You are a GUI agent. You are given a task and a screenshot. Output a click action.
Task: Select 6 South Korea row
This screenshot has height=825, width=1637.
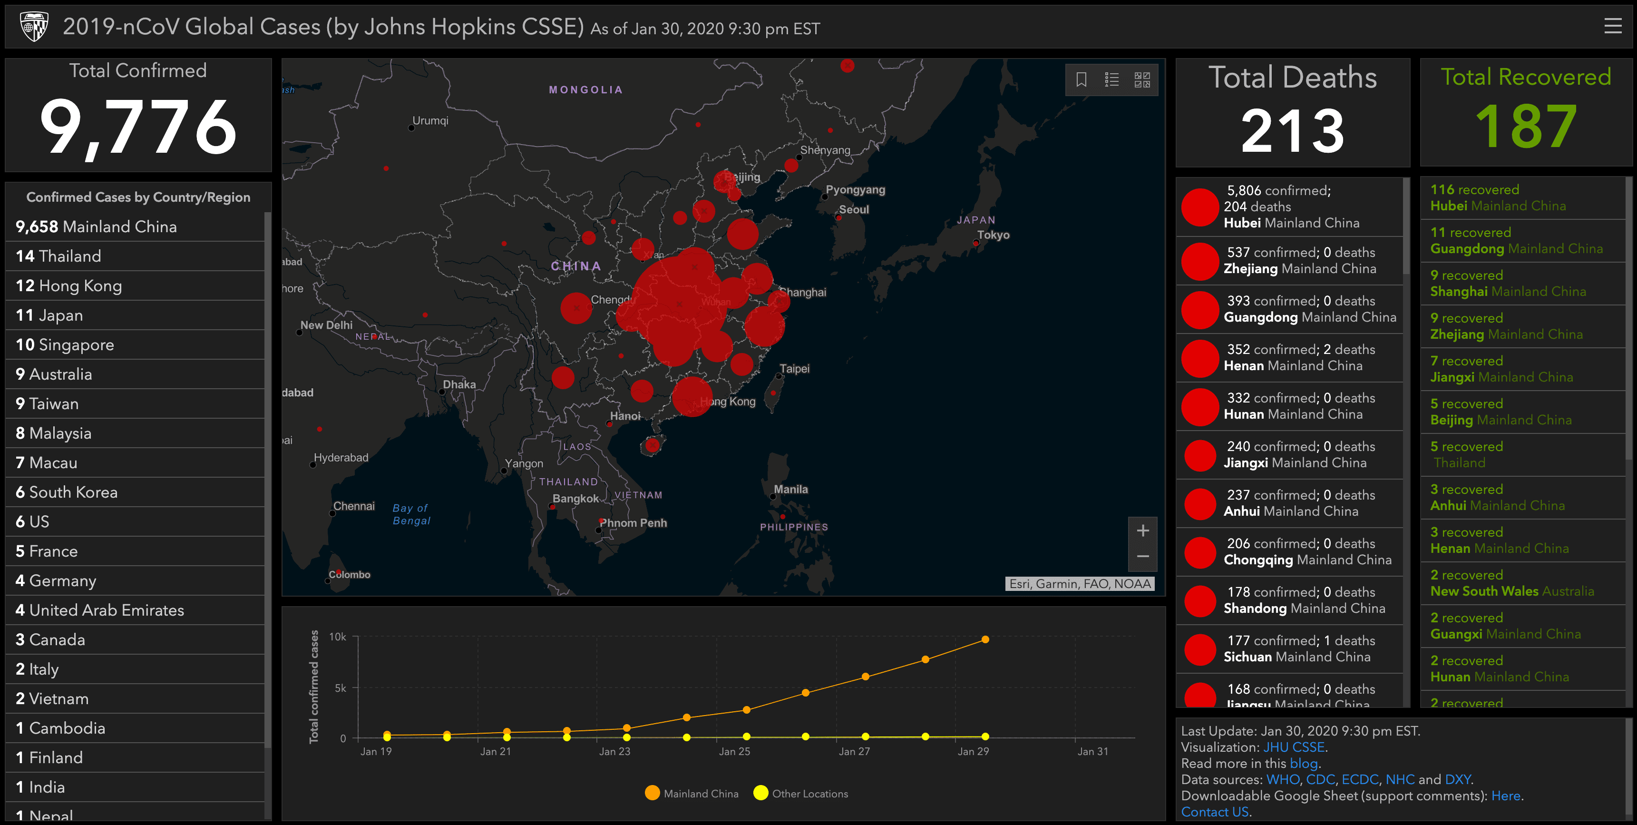pos(135,492)
